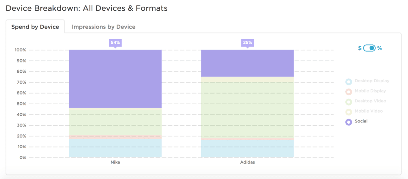Screen dimensions: 408x179
Task: Select Adidas's purple Social bar segment
Action: (247, 63)
